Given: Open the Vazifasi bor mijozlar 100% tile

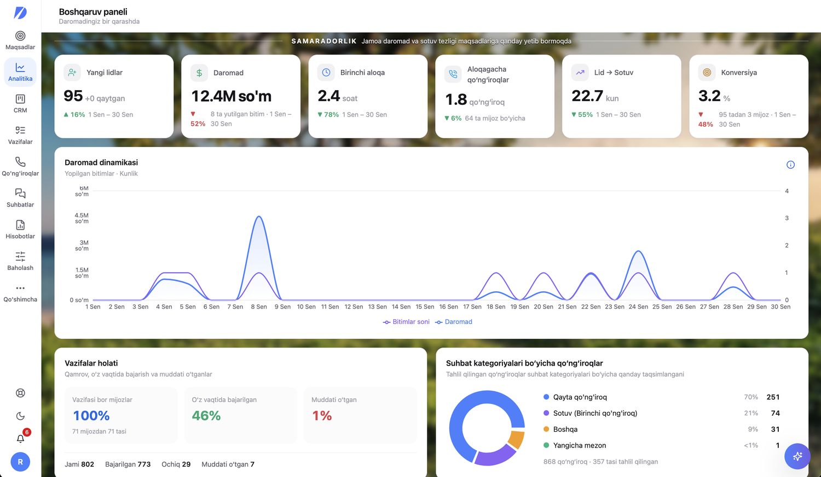Looking at the screenshot, I should 121,415.
